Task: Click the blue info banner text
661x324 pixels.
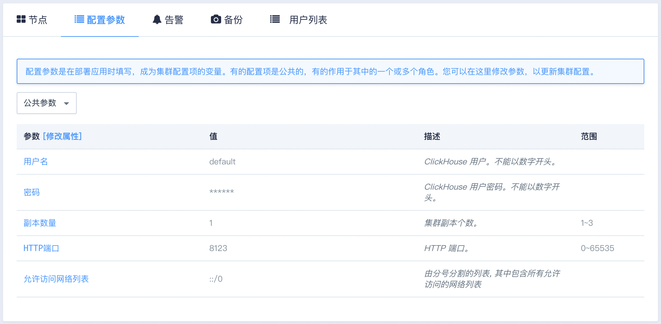Action: (x=311, y=72)
